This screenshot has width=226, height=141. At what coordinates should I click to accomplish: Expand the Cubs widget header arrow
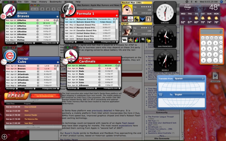[58, 62]
